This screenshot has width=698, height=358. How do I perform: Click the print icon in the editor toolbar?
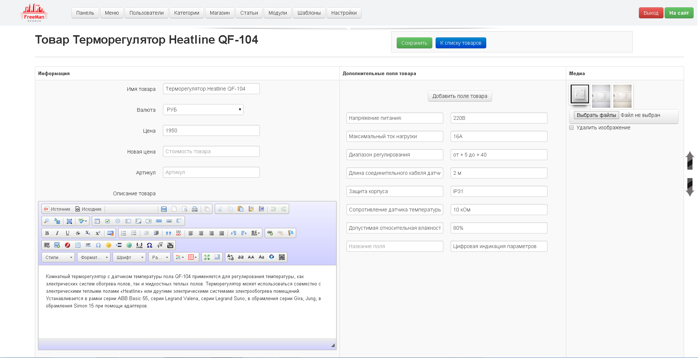pyautogui.click(x=195, y=209)
